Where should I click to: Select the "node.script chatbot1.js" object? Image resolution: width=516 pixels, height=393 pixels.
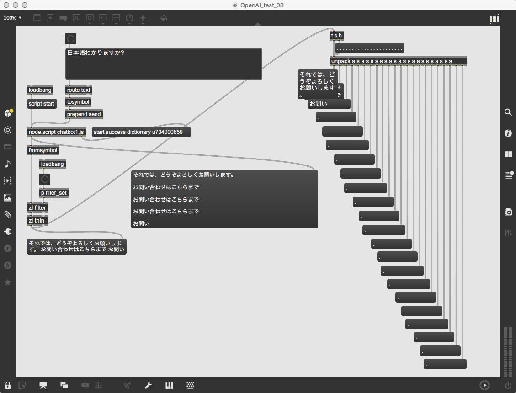pyautogui.click(x=56, y=132)
